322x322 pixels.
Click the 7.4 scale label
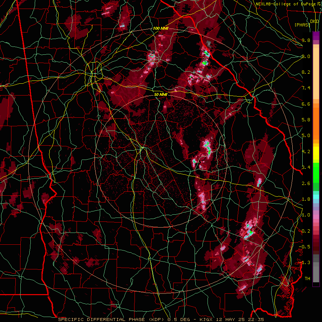[x=306, y=88]
